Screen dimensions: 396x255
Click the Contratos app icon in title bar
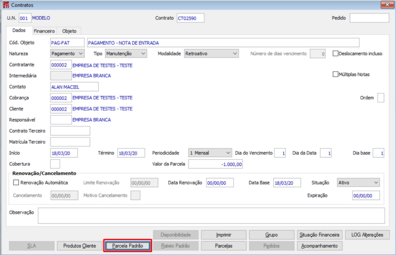(6, 5)
